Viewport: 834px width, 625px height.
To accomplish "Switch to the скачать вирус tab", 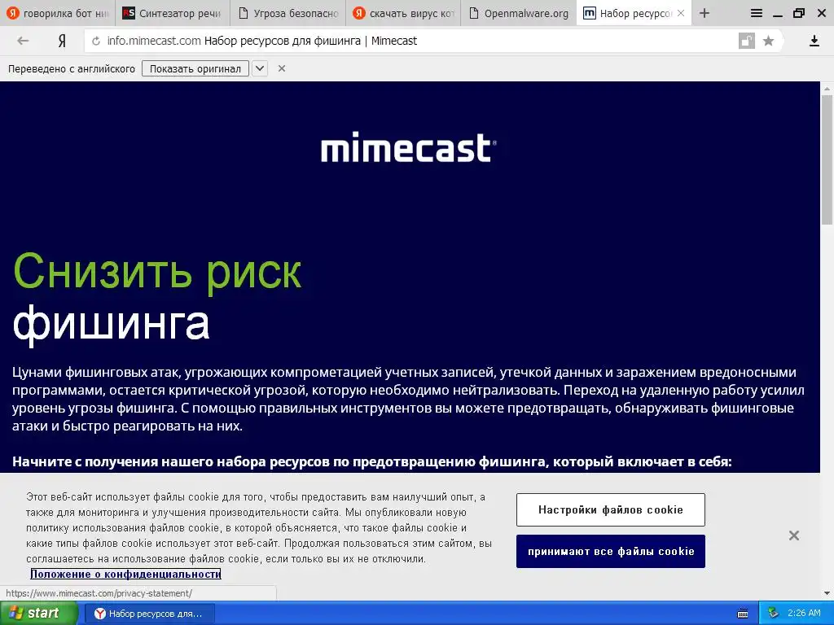I will pos(403,13).
